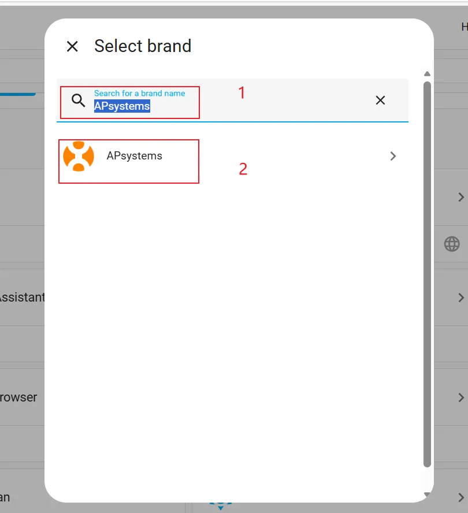Image resolution: width=468 pixels, height=513 pixels.
Task: Click the scrollbar up arrow
Action: [x=428, y=74]
